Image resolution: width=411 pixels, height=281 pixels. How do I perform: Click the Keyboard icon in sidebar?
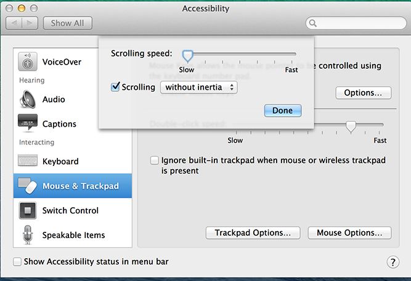tap(27, 161)
